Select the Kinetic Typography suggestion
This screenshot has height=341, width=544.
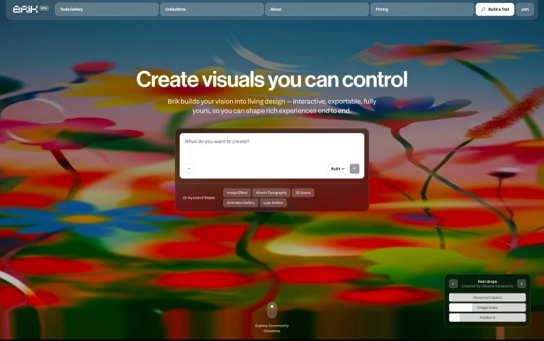(x=271, y=193)
